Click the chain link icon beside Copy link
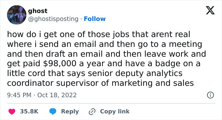Screen dimensions: 222x120 (92, 111)
